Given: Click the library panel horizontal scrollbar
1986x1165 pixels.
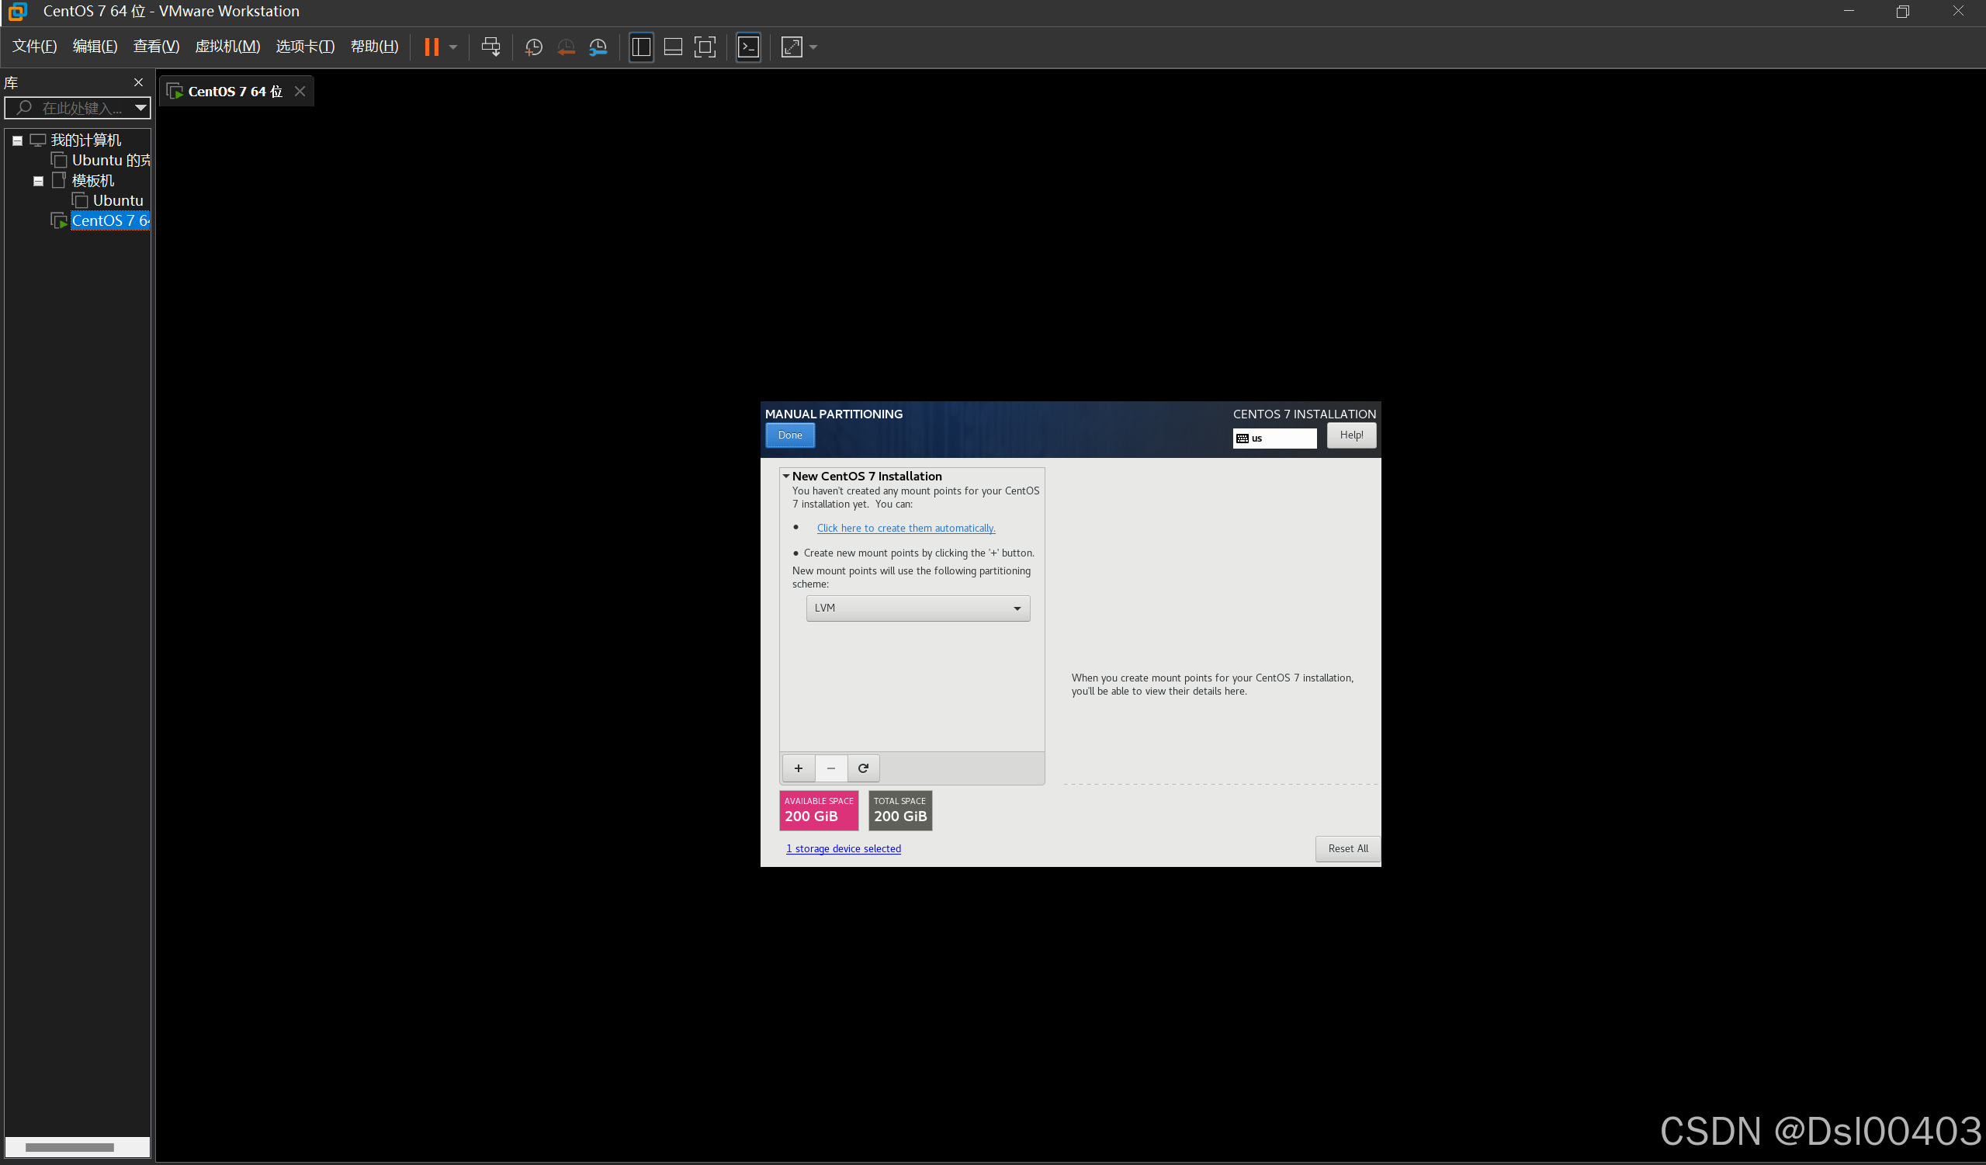Looking at the screenshot, I should point(69,1147).
